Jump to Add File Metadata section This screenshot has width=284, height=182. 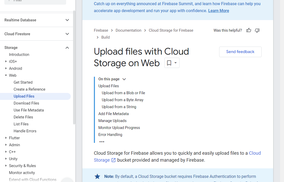click(113, 114)
